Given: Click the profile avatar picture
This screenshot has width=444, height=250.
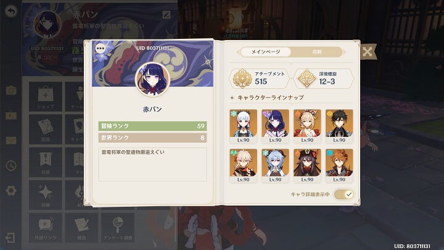Looking at the screenshot, I should (x=152, y=80).
